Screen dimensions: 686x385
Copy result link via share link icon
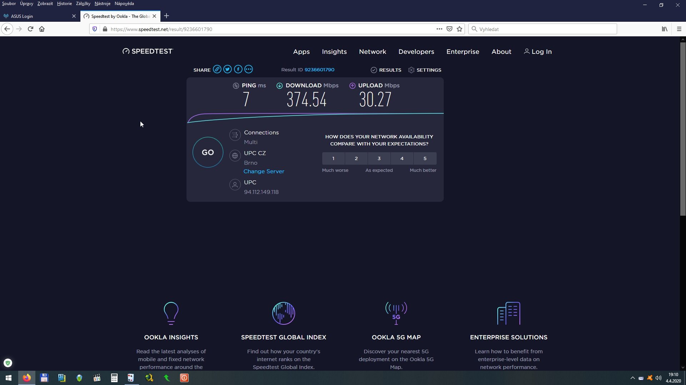click(217, 70)
